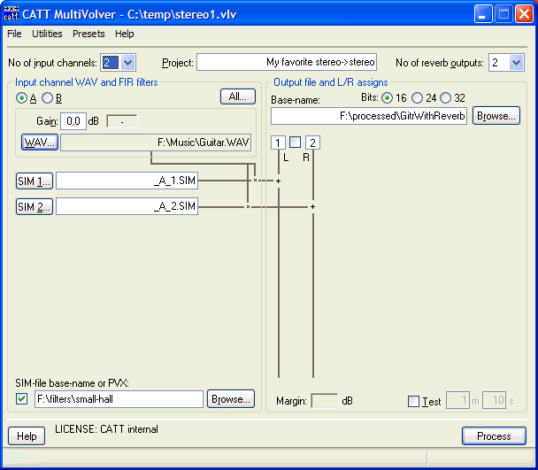Open the reverb outputs dropdown
538x470 pixels.
pos(517,62)
